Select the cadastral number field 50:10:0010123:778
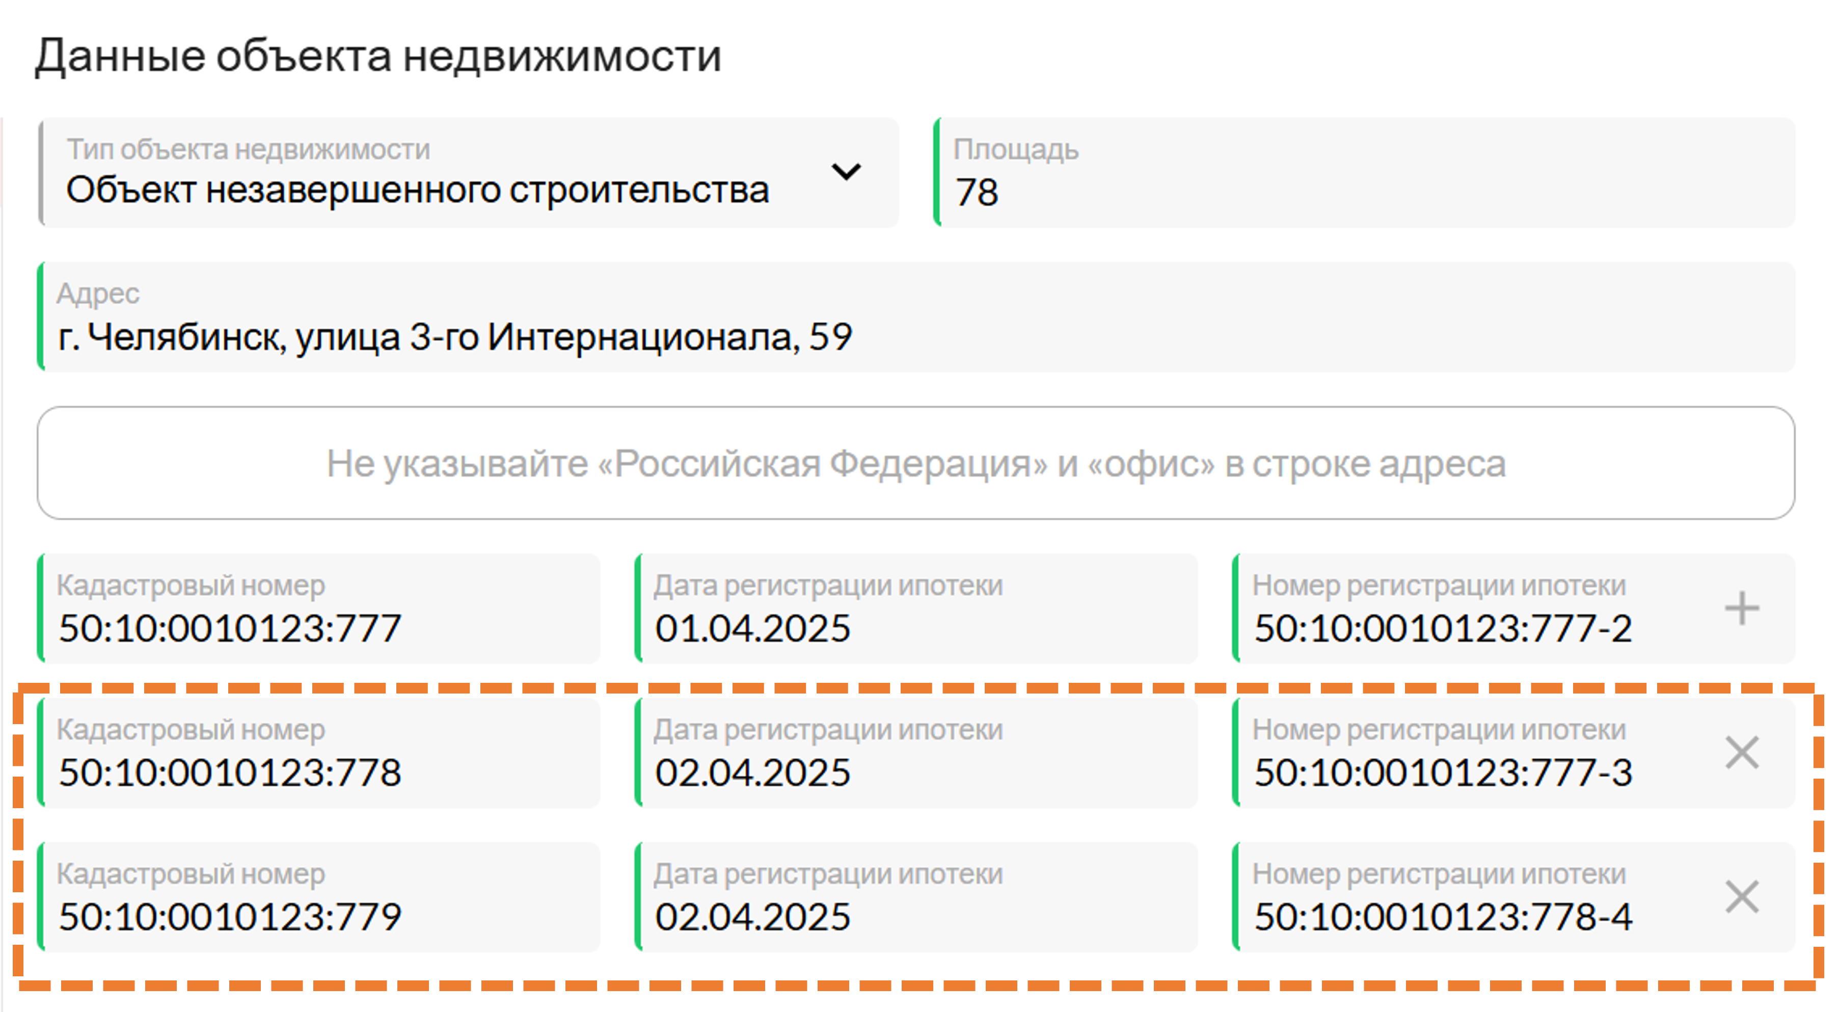The image size is (1839, 1012). point(318,753)
